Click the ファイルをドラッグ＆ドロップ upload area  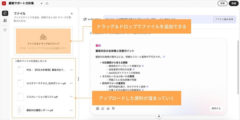coord(43,41)
